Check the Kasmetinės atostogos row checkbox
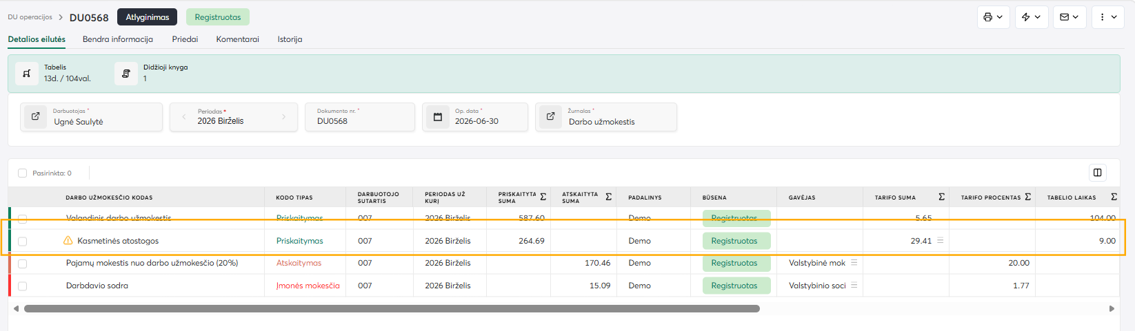1135x331 pixels. (23, 242)
